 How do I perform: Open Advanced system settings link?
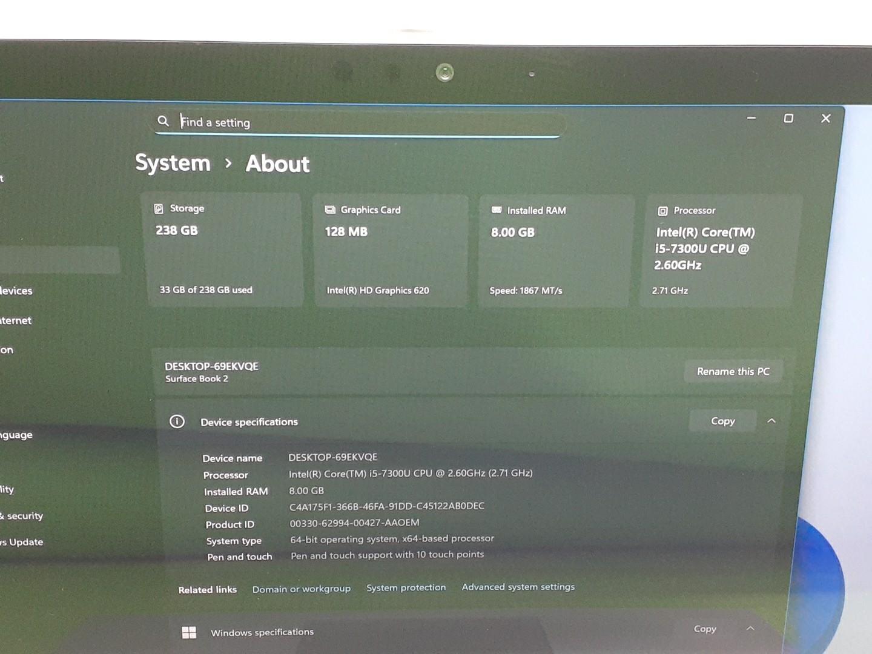click(518, 586)
